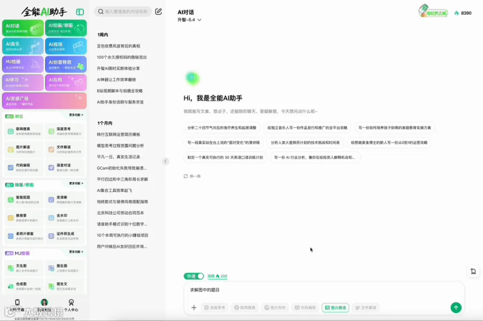Collapse the history panel with the chevron
The image size is (483, 321).
[x=165, y=161]
